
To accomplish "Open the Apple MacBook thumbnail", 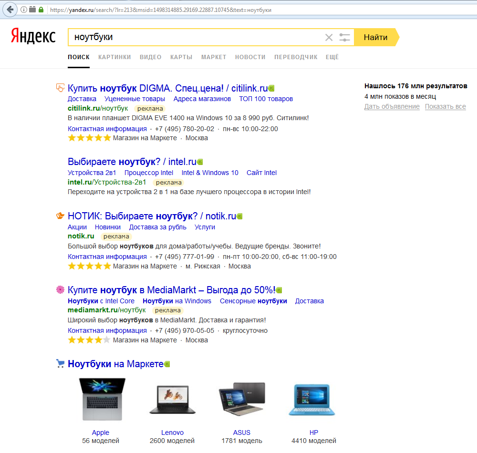I will point(102,399).
